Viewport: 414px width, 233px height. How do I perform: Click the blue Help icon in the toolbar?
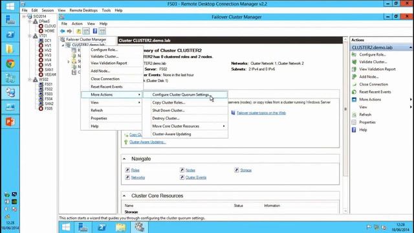coord(95,31)
